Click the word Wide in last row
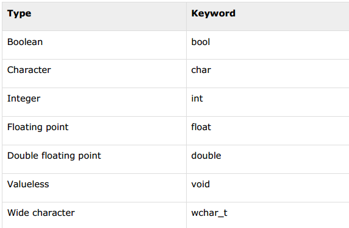The width and height of the screenshot is (349, 228). [18, 213]
